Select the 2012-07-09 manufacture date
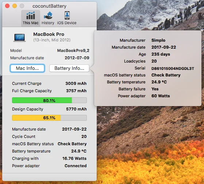Viewport: 204px width, 184px height. (x=77, y=58)
